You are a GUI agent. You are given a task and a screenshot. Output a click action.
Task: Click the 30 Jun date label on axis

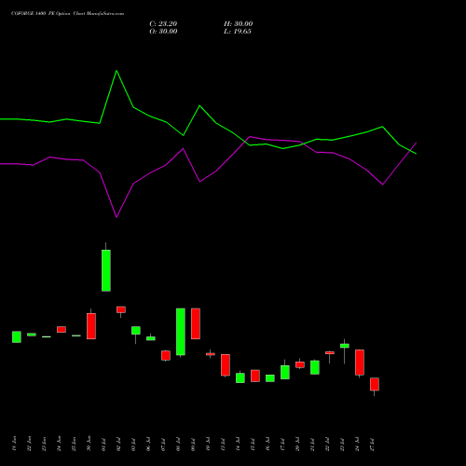[89, 444]
